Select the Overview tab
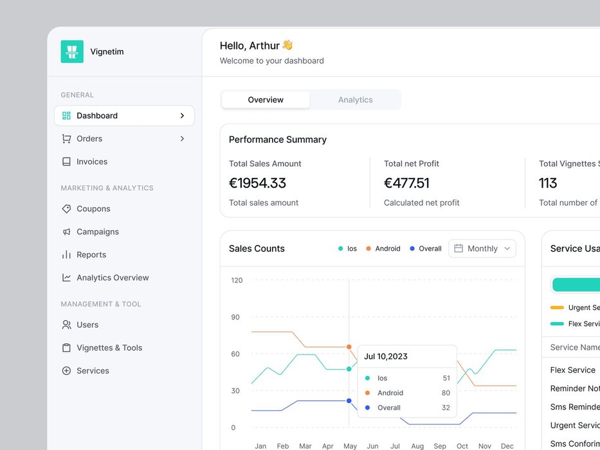The width and height of the screenshot is (600, 450). pos(266,100)
